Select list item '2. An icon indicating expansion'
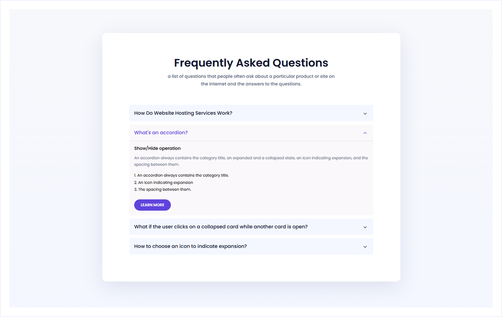The image size is (502, 317). (163, 182)
